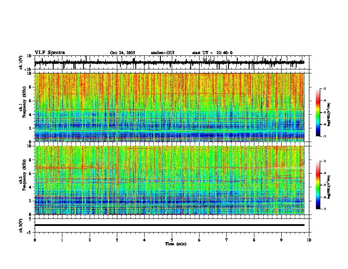Click the "2" minute tick label
This screenshot has height=269, width=348.
pos(90,240)
